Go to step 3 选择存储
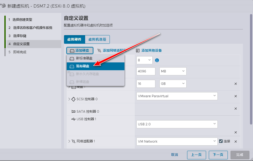Viewport: 253px width, 161px height. point(20,36)
